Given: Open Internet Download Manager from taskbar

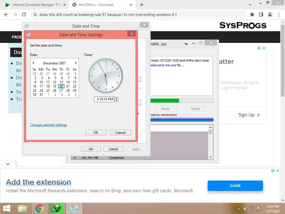Looking at the screenshot, I should 56,208.
